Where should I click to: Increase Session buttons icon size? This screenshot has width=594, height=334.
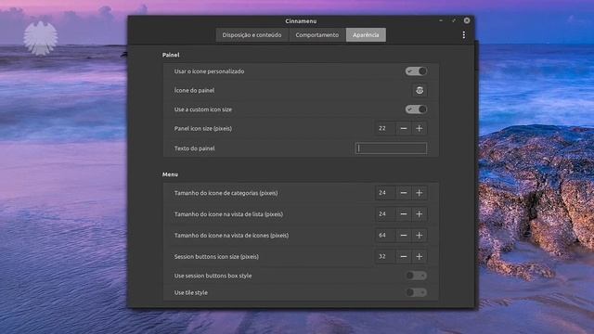coord(420,256)
